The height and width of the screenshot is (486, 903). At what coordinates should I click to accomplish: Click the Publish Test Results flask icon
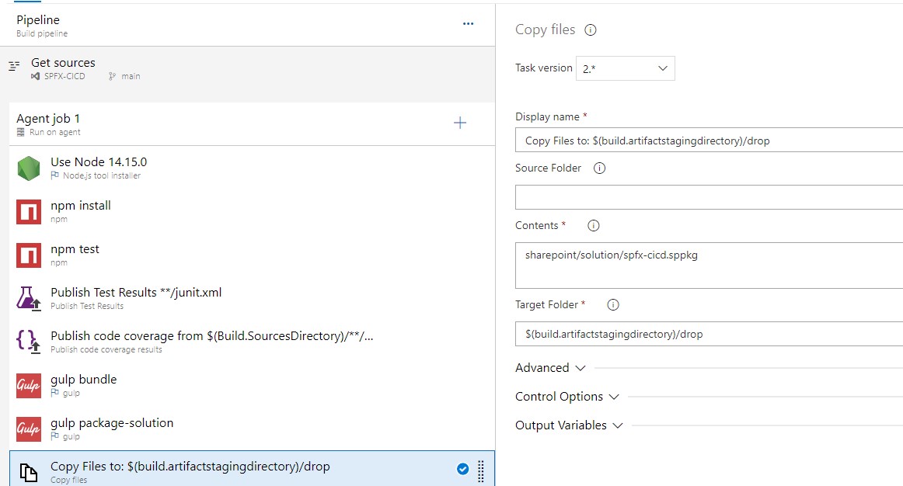point(29,299)
